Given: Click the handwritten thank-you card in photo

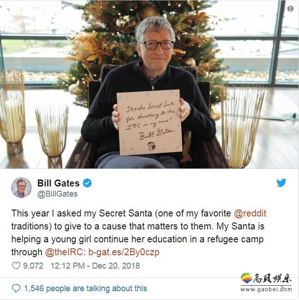Looking at the screenshot, I should (x=149, y=122).
